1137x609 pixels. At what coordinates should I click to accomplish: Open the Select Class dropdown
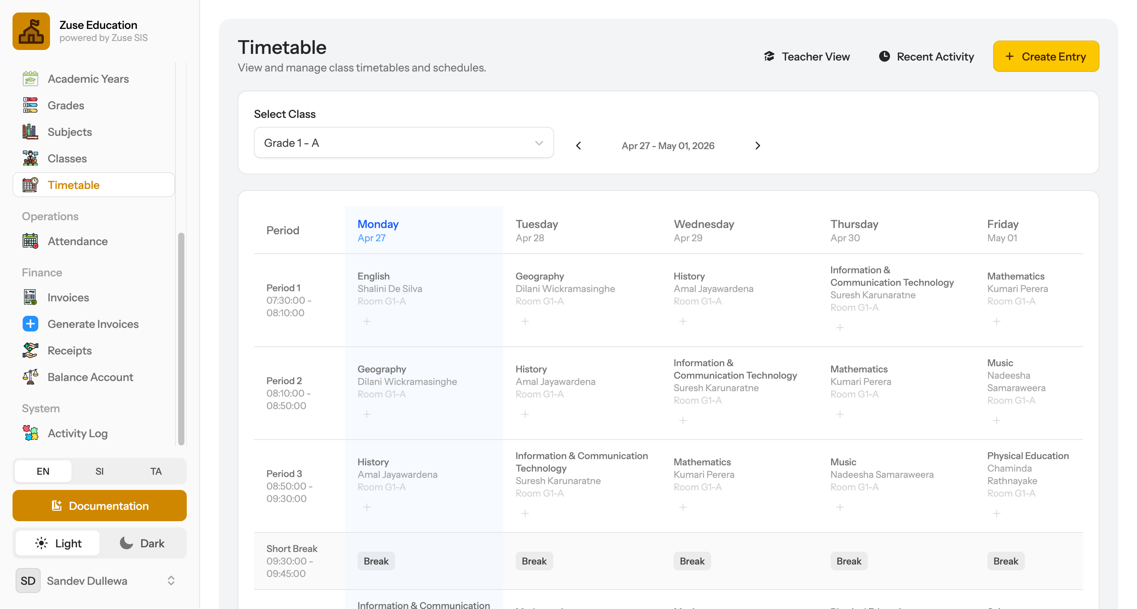tap(404, 142)
